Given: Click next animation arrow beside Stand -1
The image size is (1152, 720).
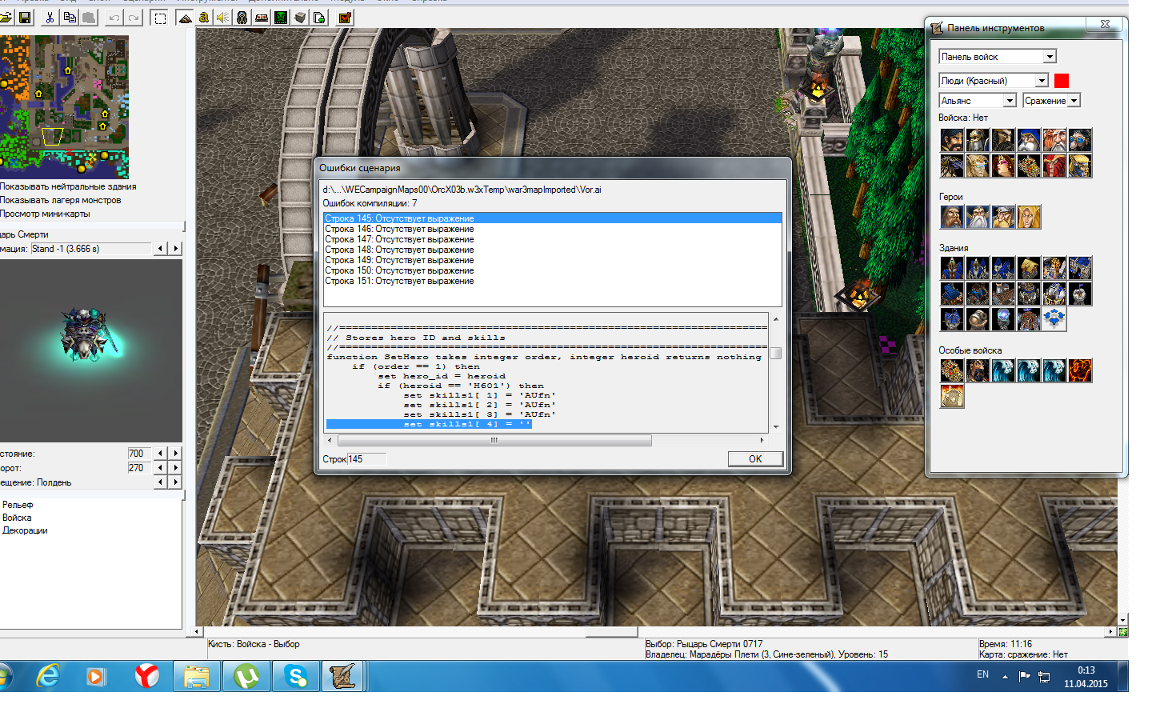Looking at the screenshot, I should 176,249.
